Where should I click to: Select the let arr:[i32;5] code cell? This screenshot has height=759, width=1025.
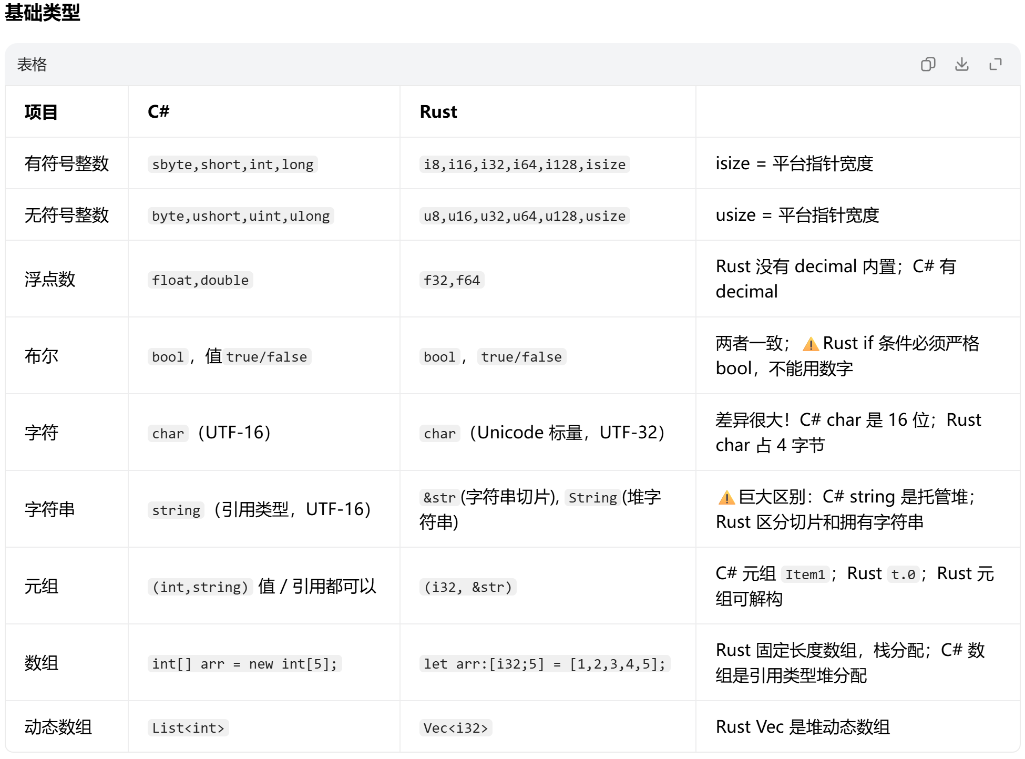point(545,664)
